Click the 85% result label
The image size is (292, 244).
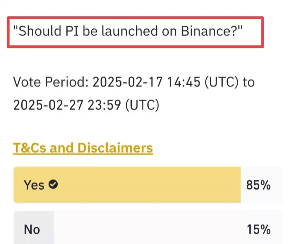258,185
